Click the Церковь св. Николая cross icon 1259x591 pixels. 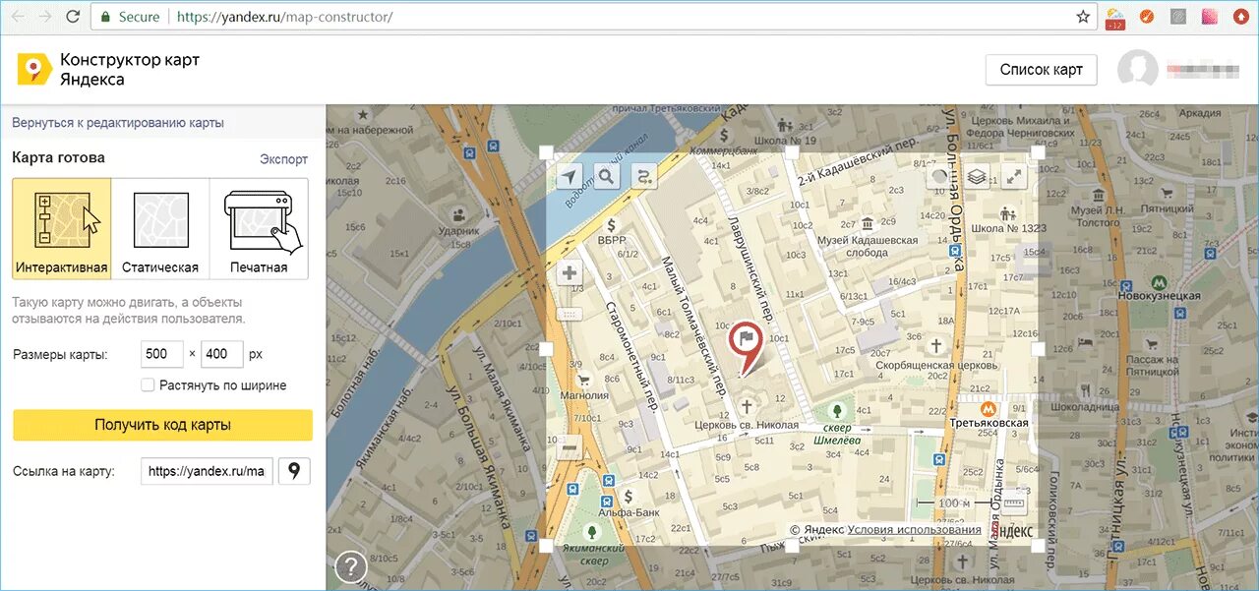(x=747, y=406)
